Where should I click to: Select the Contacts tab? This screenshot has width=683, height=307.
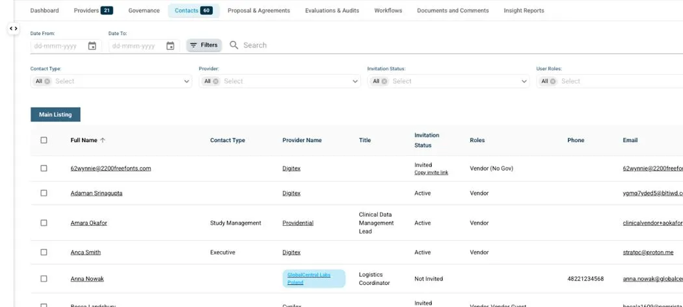(194, 10)
